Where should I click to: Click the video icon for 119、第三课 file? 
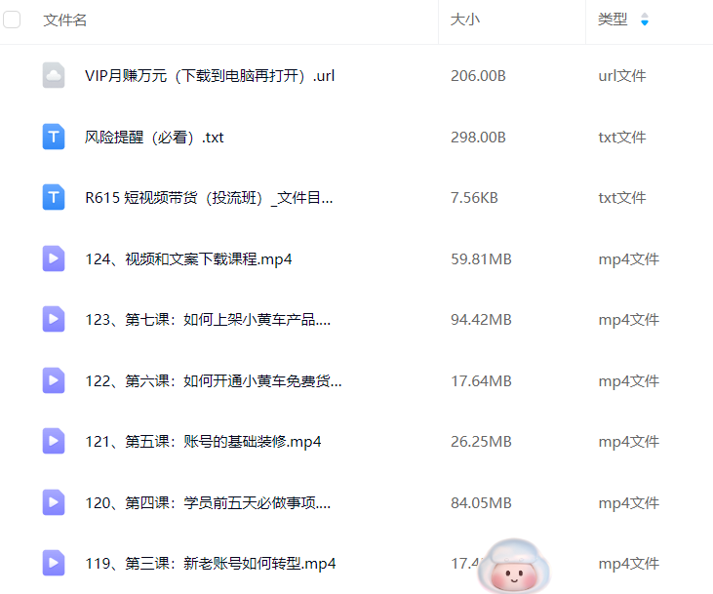click(x=54, y=563)
